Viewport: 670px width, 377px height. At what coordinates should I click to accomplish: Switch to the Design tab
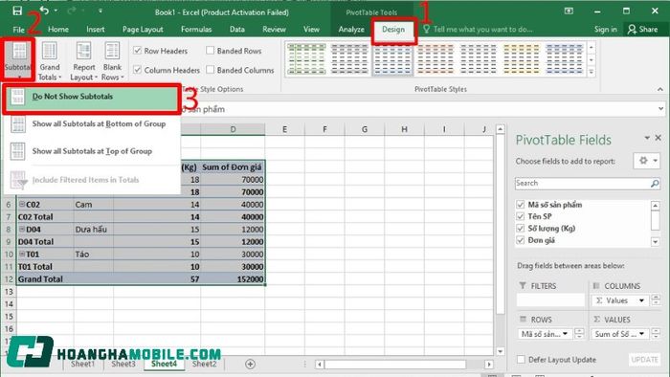393,29
